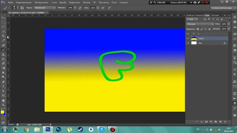The image size is (237, 133).
Task: Toggle lock all padlock icon
Action: coord(210,29)
